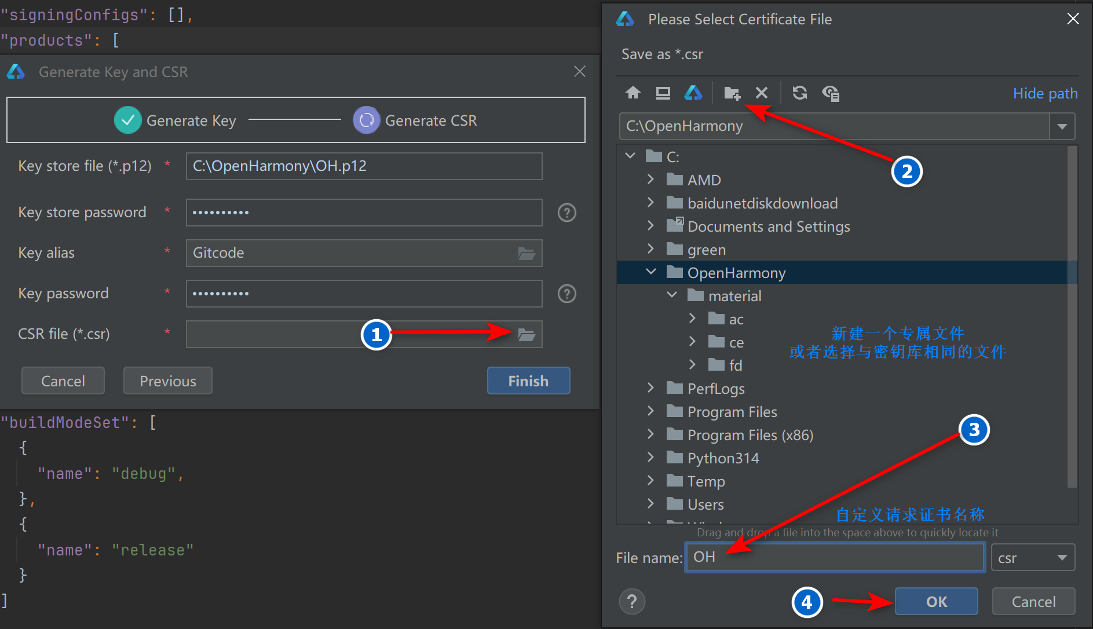Toggle show hidden files icon
Image resolution: width=1093 pixels, height=629 pixels.
coord(831,93)
